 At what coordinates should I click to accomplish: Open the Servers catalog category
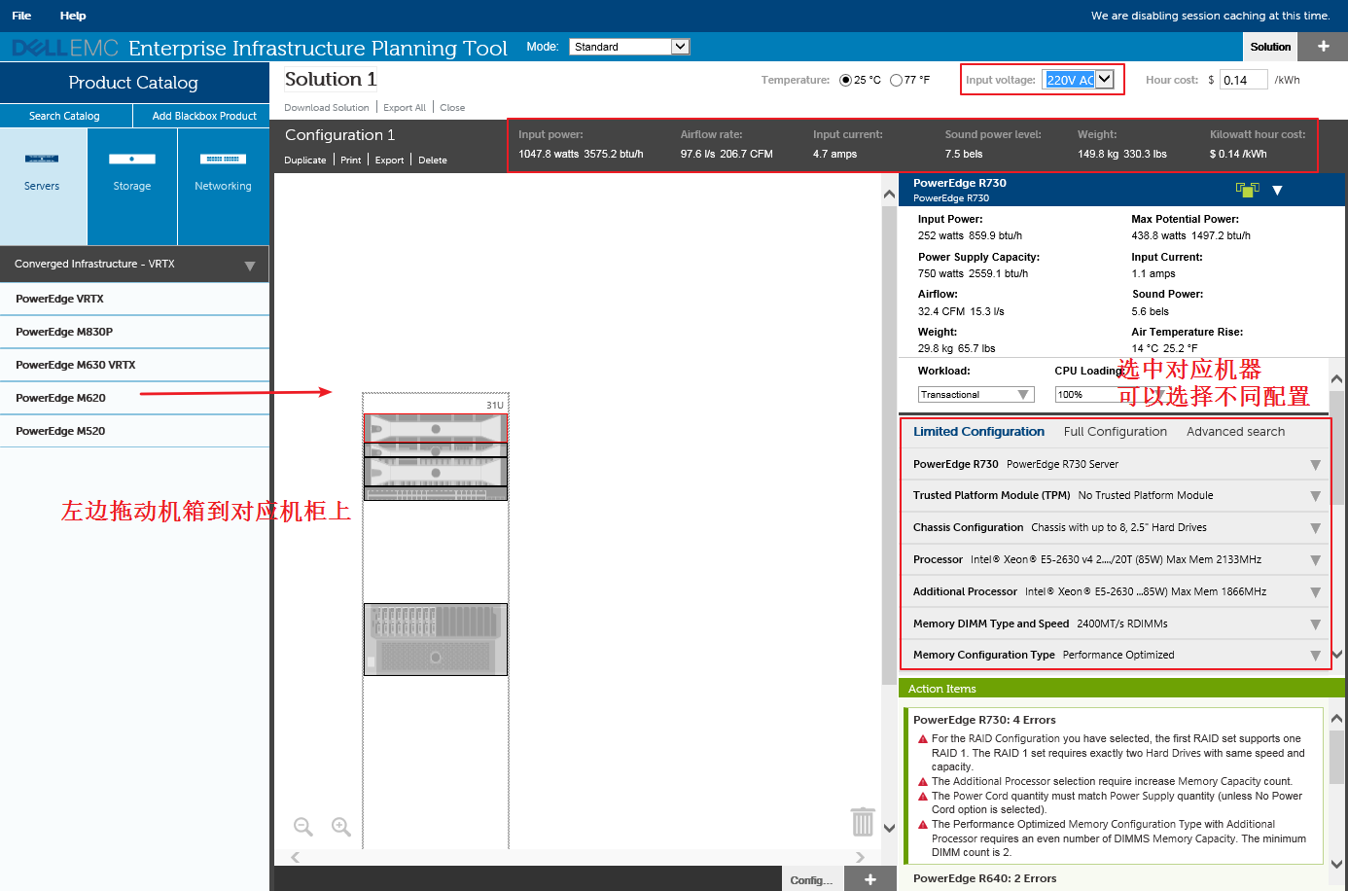point(43,186)
